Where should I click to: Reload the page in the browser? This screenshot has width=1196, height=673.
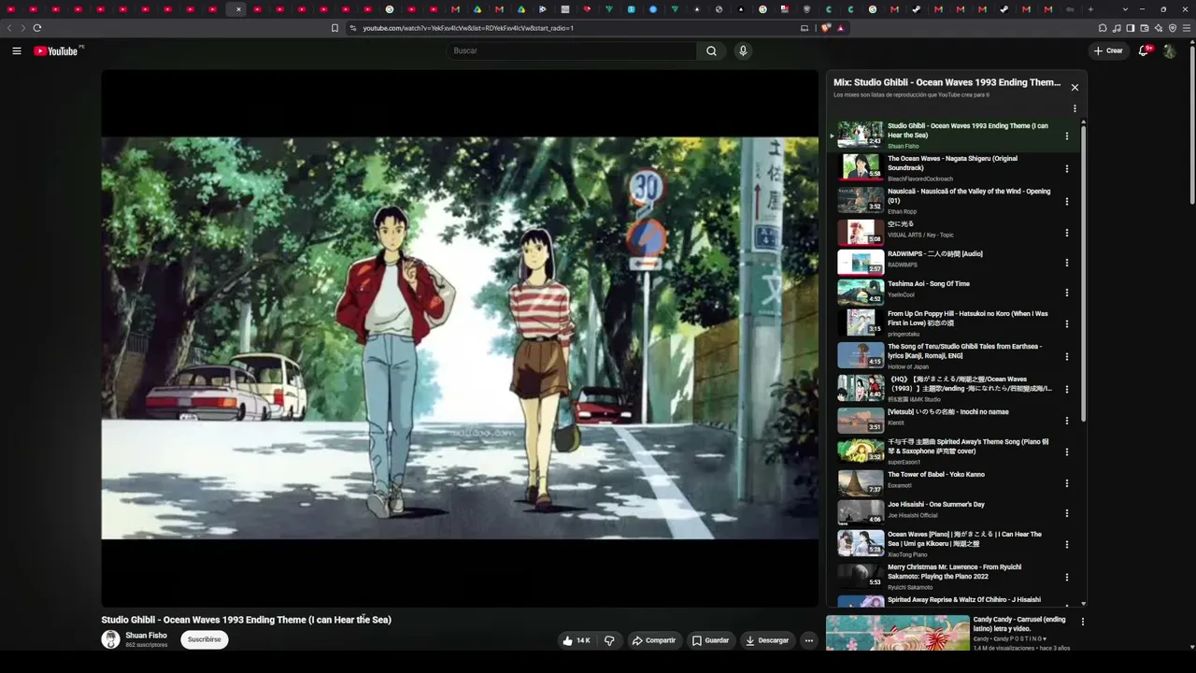click(x=37, y=28)
